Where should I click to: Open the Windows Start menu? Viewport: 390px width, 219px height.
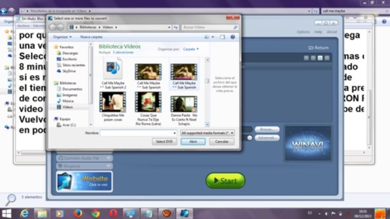tap(6, 213)
